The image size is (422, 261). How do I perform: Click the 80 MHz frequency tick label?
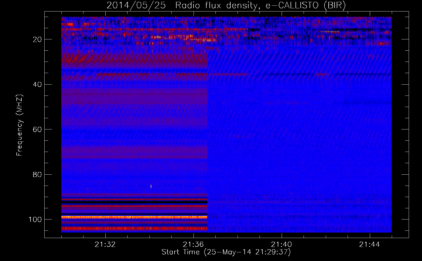37,174
